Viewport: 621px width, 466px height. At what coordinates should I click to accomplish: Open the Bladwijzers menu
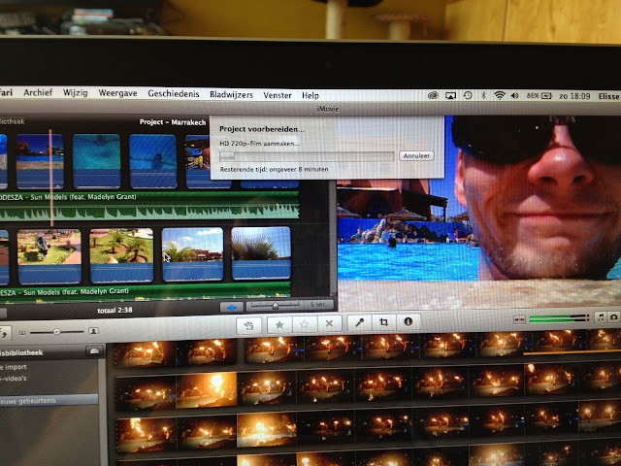tap(231, 94)
